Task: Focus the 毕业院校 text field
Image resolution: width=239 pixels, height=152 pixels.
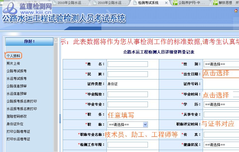Action: coord(127,94)
